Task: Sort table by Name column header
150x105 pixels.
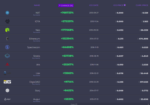Action: pos(37,5)
